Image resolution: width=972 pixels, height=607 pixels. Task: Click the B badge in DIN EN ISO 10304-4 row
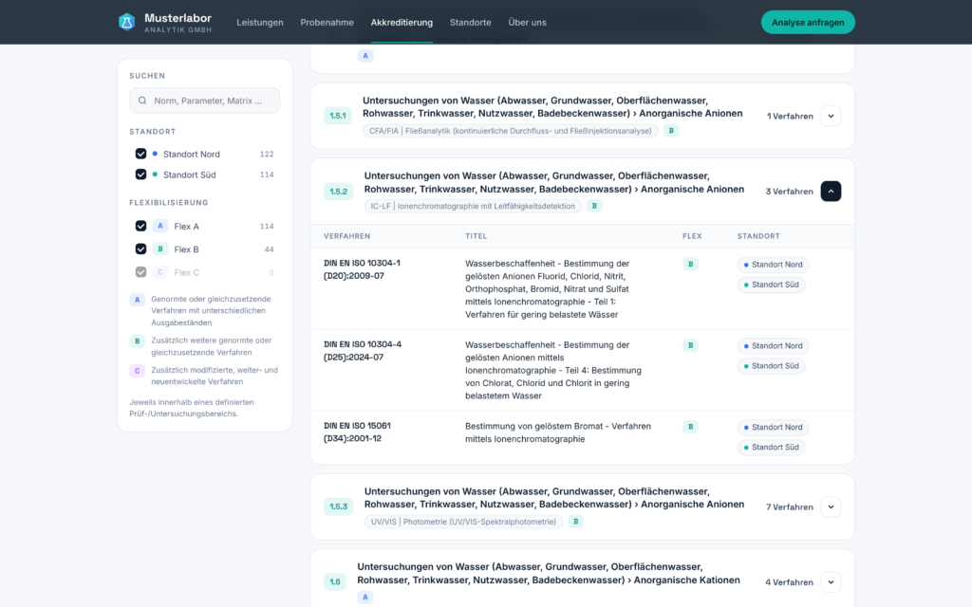click(x=691, y=345)
